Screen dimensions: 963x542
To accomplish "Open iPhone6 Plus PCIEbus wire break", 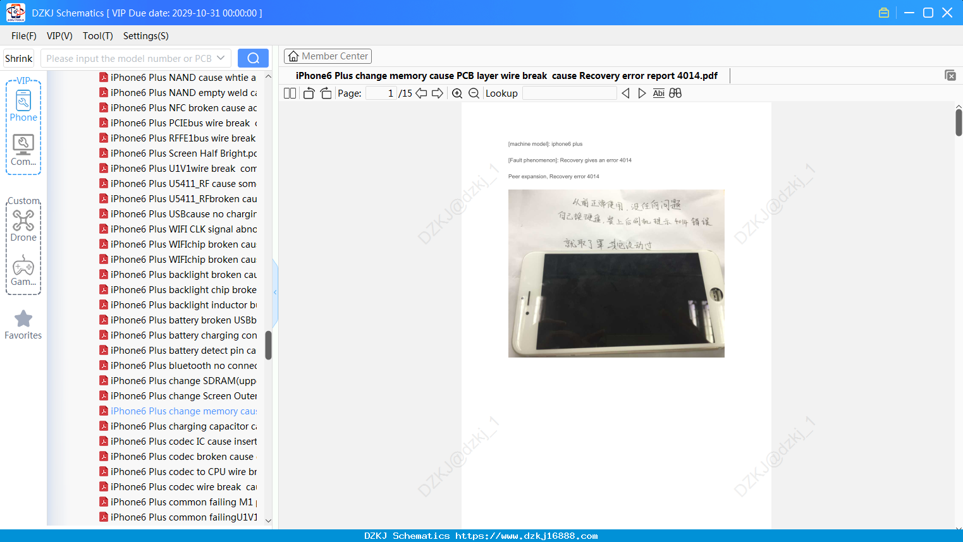I will point(178,123).
